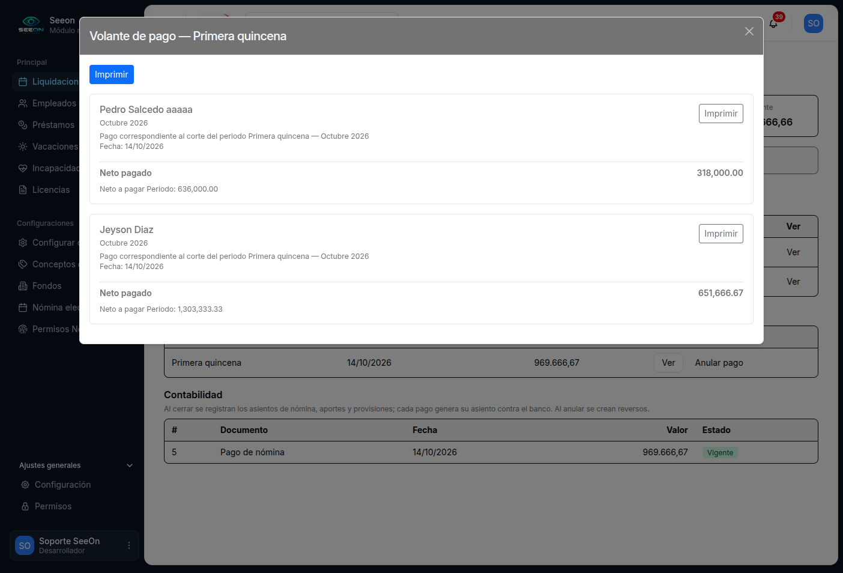This screenshot has height=573, width=843.
Task: Click the 318,000.00 net paid amount
Action: (720, 173)
